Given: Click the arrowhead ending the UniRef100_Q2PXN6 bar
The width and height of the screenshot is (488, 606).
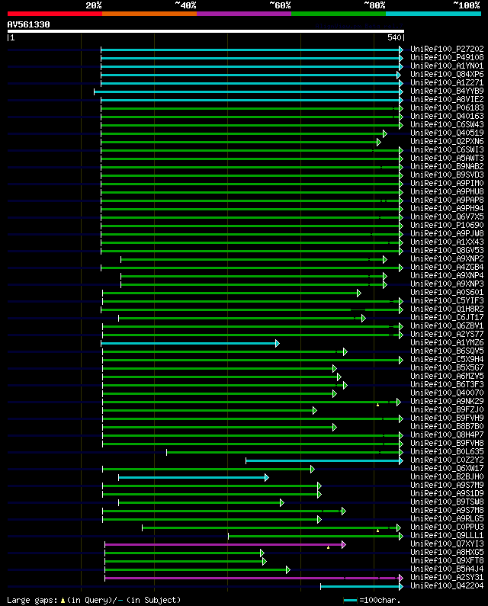Looking at the screenshot, I should click(379, 143).
